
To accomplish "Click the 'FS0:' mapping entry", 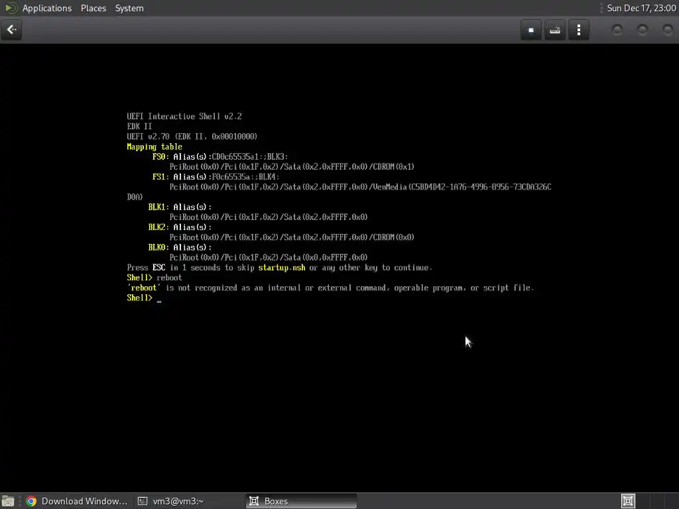I will pos(159,156).
